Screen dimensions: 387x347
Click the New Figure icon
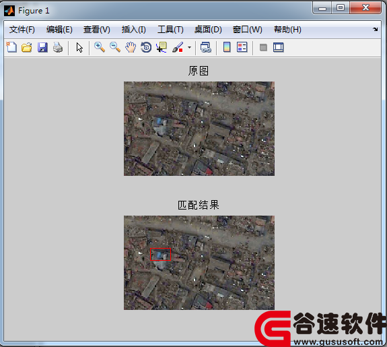point(11,47)
